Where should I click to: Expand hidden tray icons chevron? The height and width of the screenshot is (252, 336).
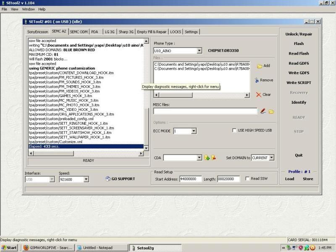click(283, 248)
